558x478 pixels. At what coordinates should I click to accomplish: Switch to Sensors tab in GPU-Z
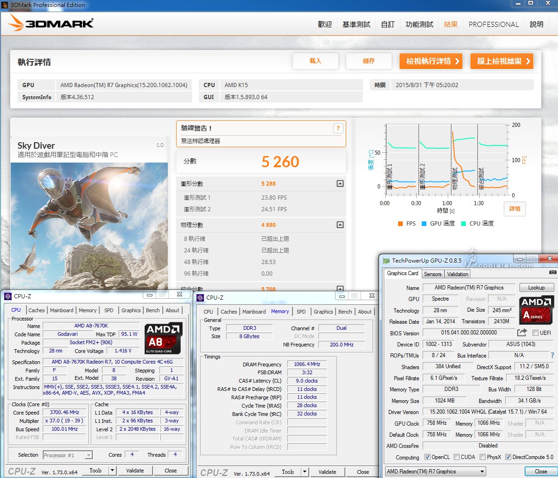433,274
